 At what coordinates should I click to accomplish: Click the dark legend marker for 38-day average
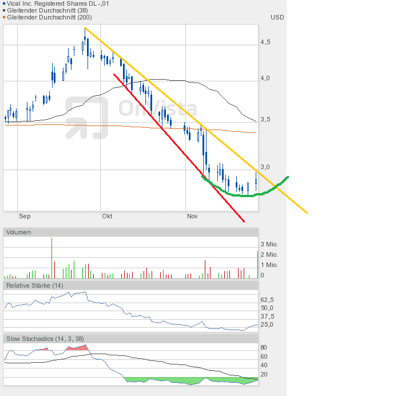(x=4, y=10)
